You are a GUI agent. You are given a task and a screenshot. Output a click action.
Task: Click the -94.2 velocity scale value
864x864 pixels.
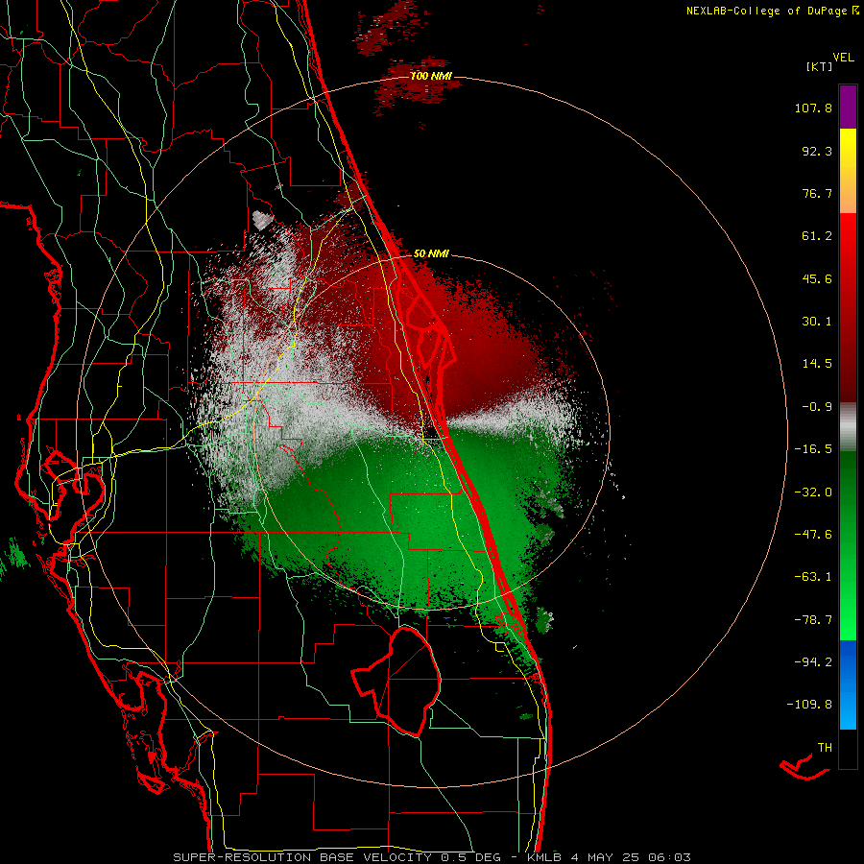pyautogui.click(x=813, y=662)
